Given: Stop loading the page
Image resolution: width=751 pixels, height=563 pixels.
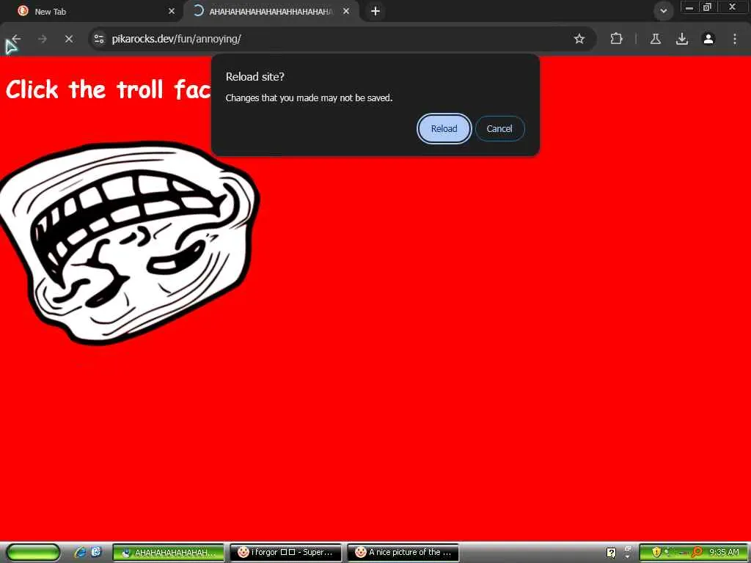Looking at the screenshot, I should click(69, 39).
